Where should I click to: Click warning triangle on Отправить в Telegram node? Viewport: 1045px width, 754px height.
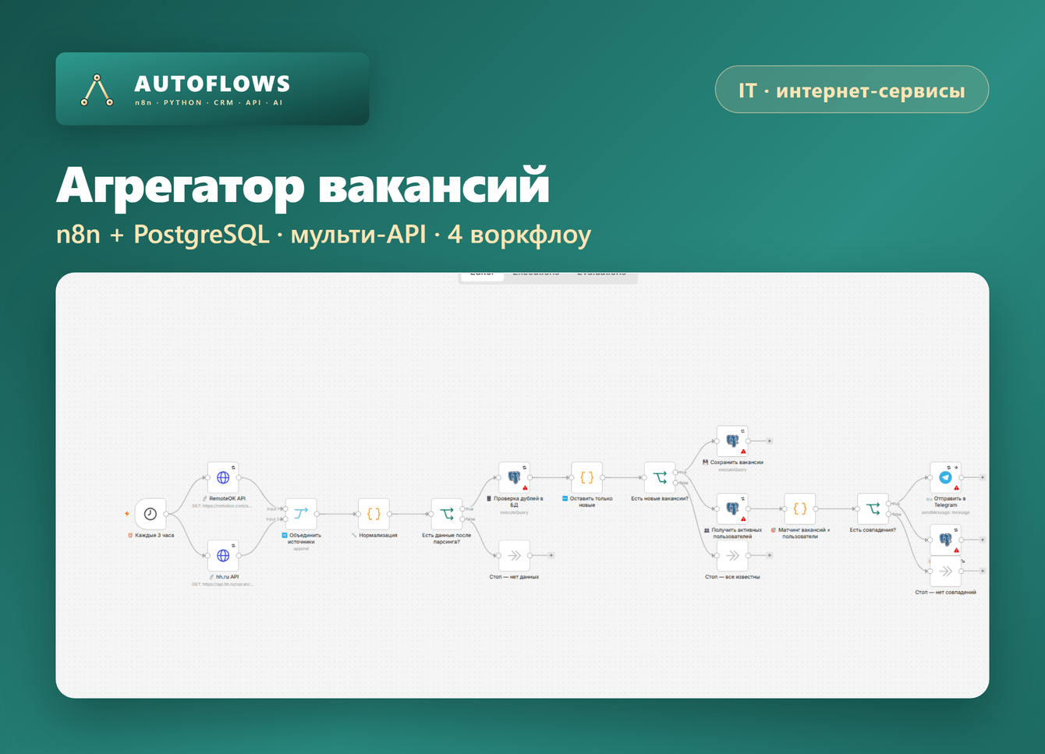[956, 488]
